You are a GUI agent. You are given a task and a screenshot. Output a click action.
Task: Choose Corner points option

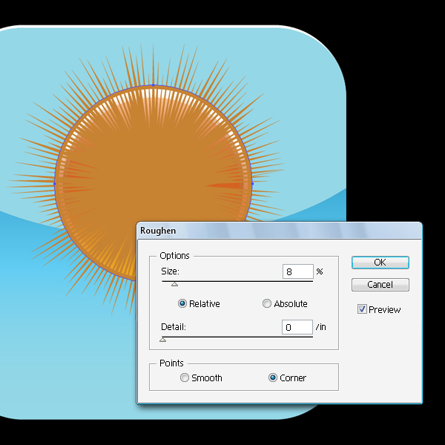pos(273,378)
